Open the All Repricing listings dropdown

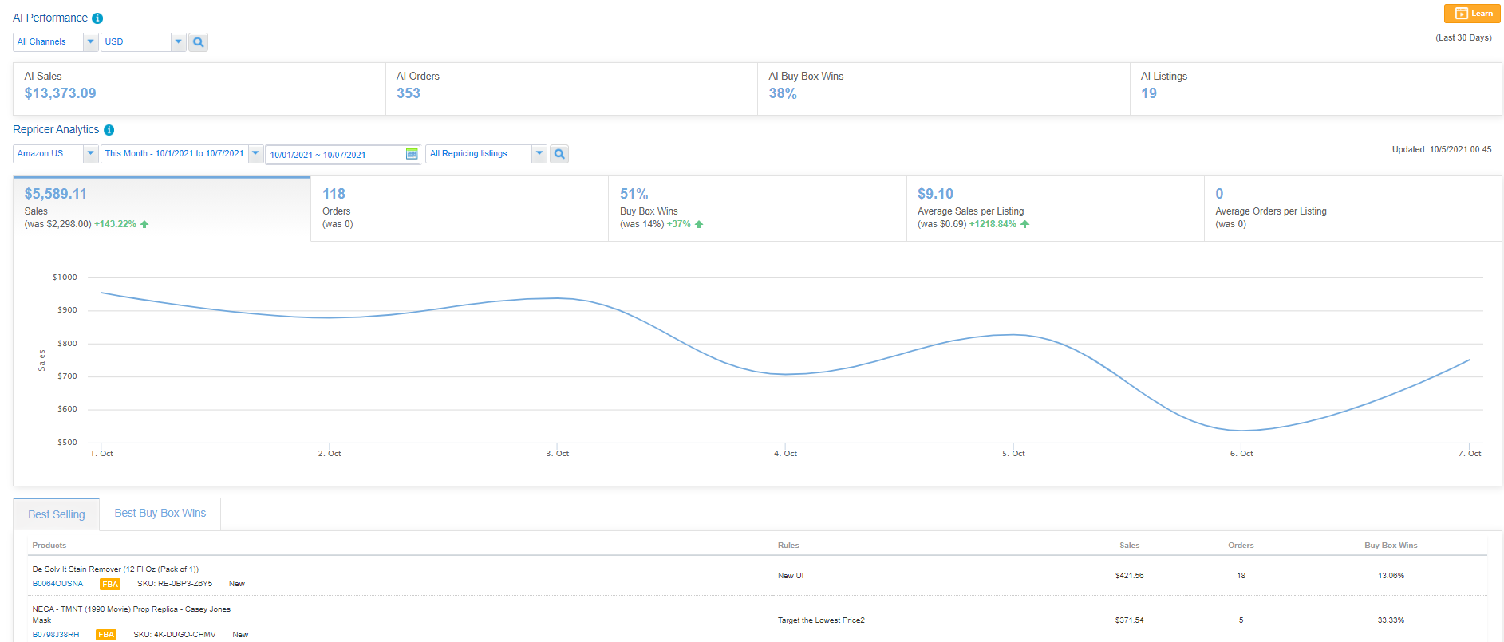tap(486, 154)
